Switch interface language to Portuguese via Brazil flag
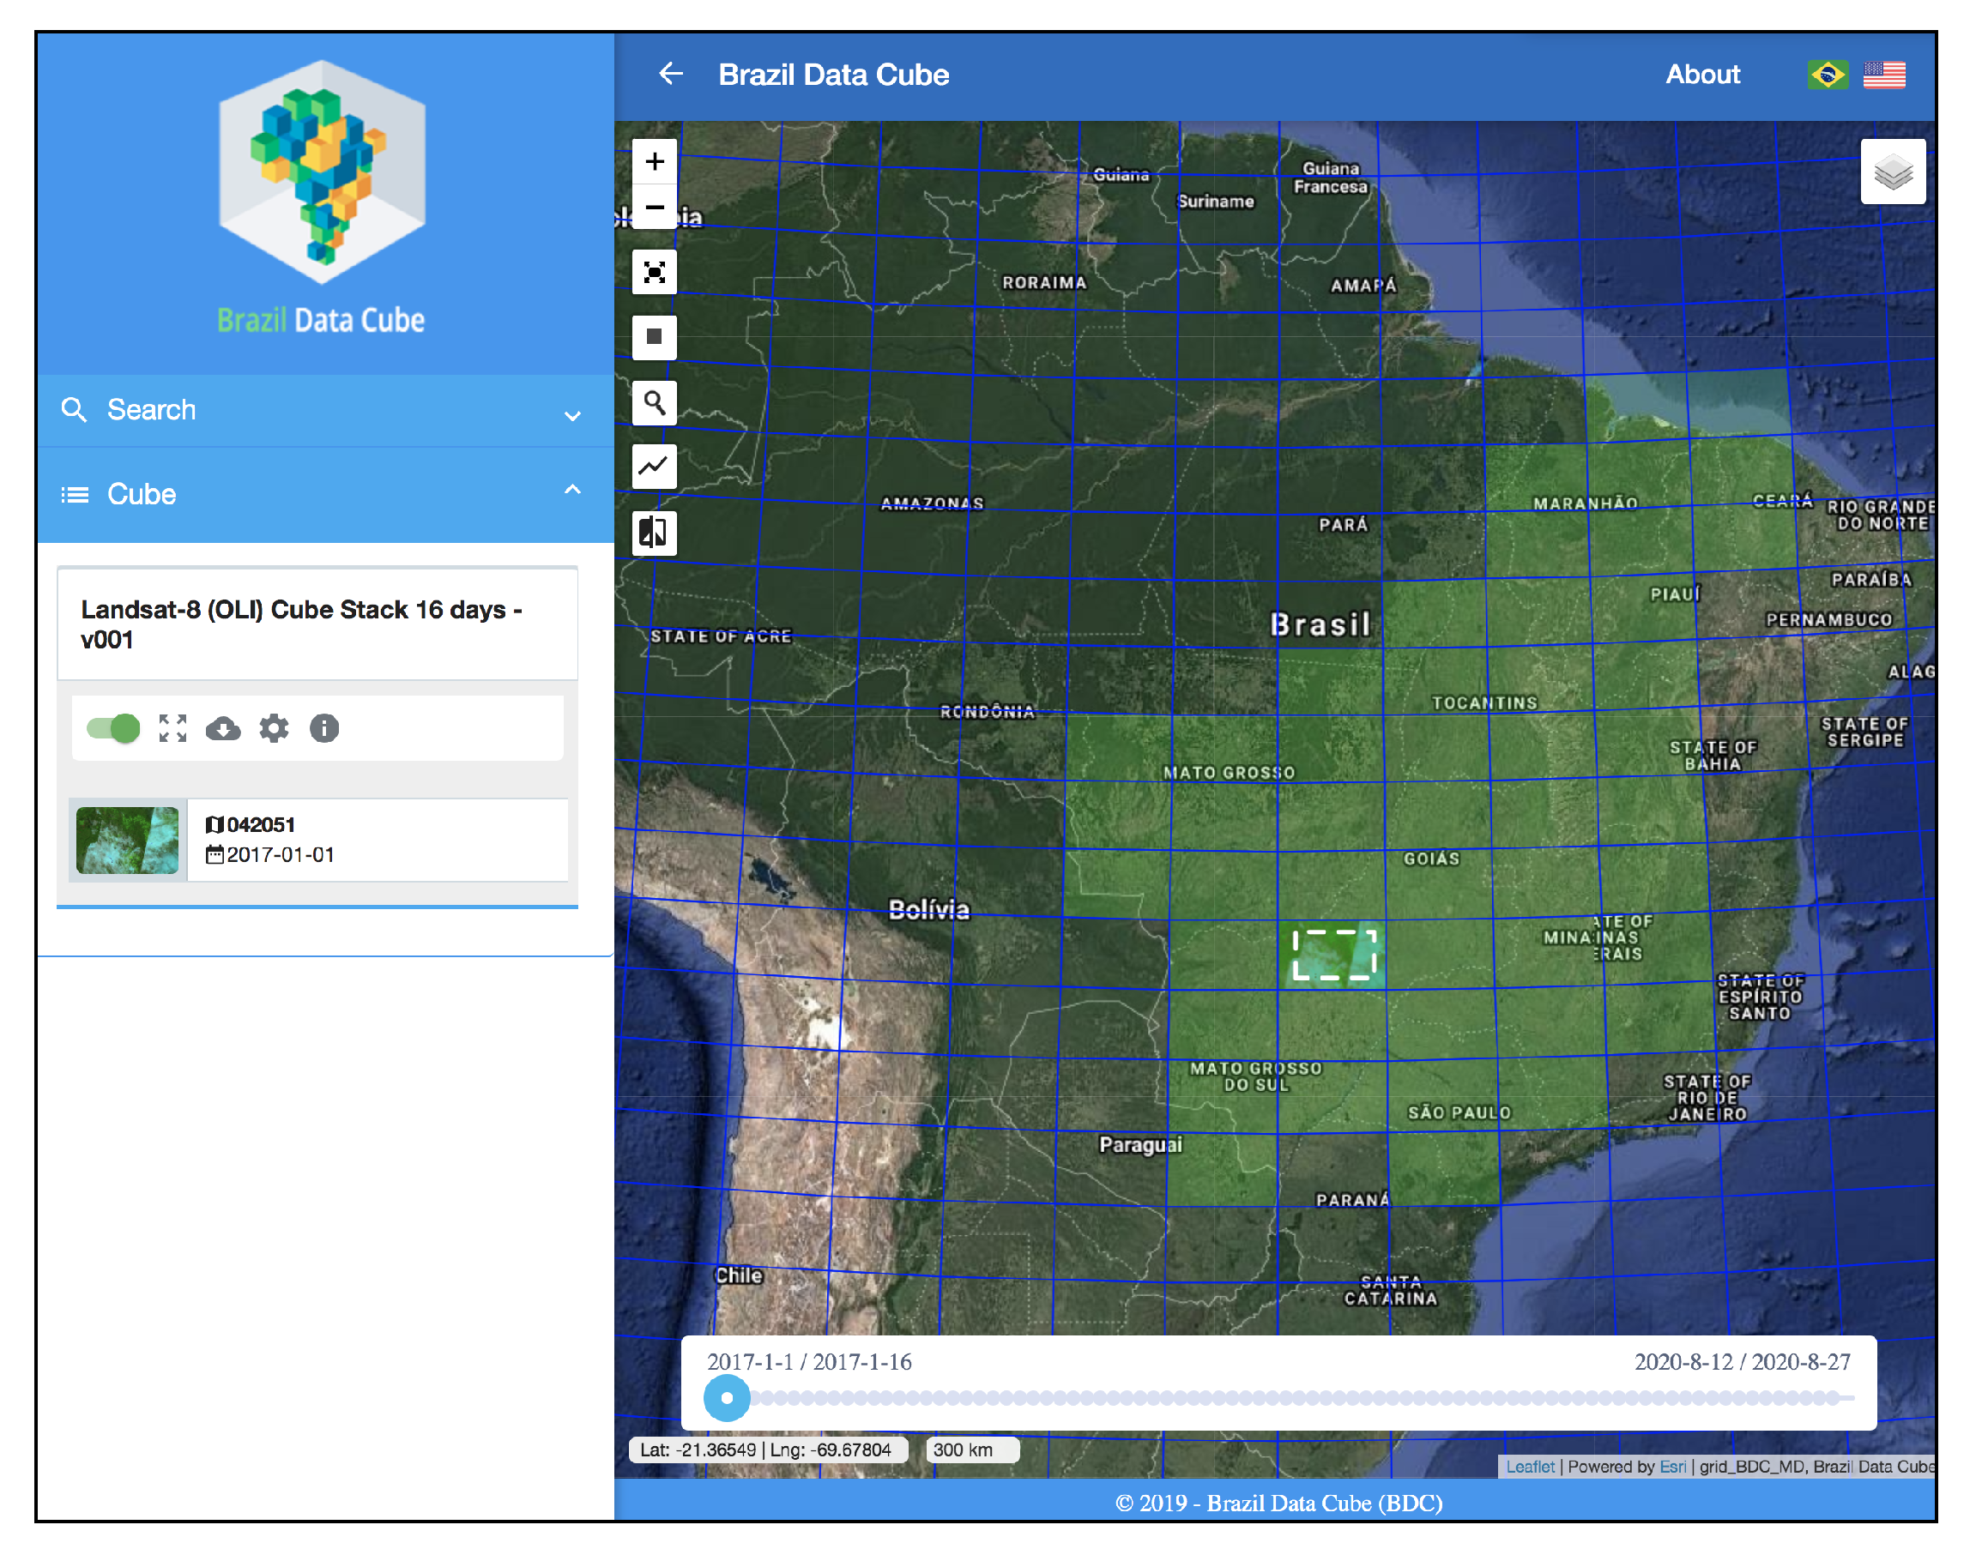Viewport: 1970px width, 1561px height. coord(1827,75)
